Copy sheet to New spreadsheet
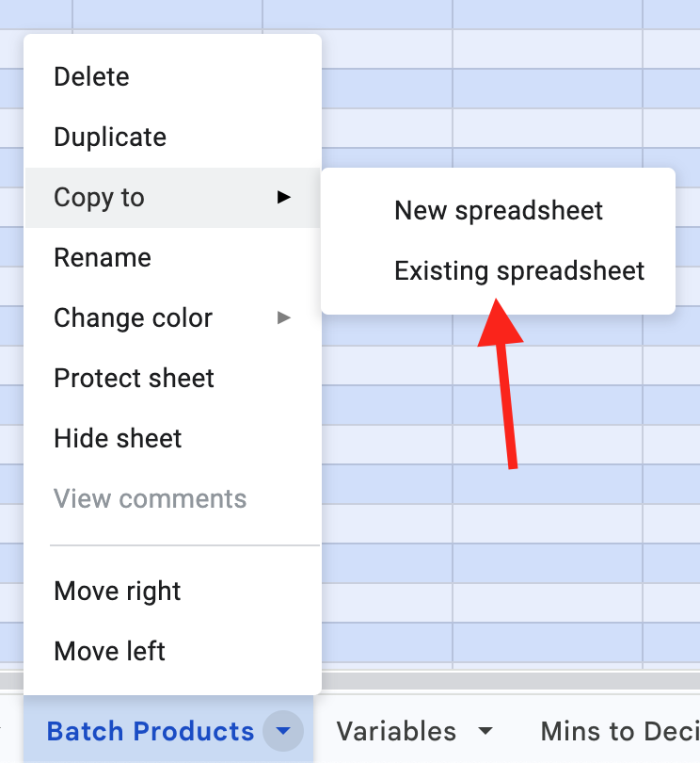The width and height of the screenshot is (700, 763). tap(499, 211)
